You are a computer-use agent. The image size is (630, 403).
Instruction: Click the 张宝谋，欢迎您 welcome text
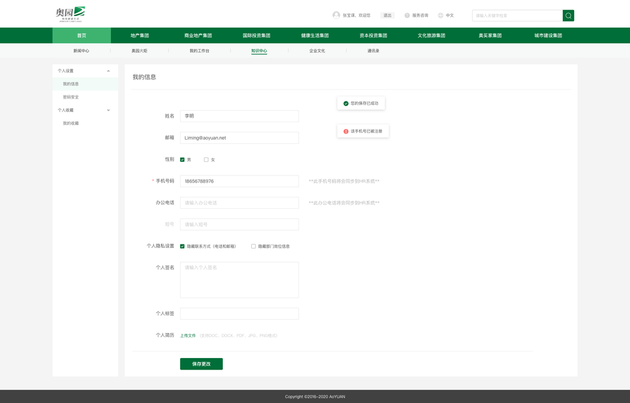(x=357, y=15)
